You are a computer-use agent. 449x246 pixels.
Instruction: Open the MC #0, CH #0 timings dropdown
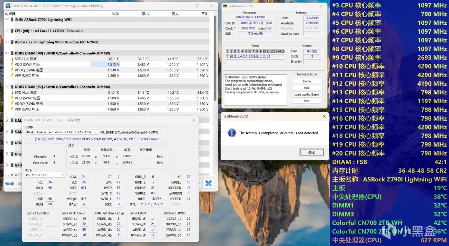tap(45, 175)
